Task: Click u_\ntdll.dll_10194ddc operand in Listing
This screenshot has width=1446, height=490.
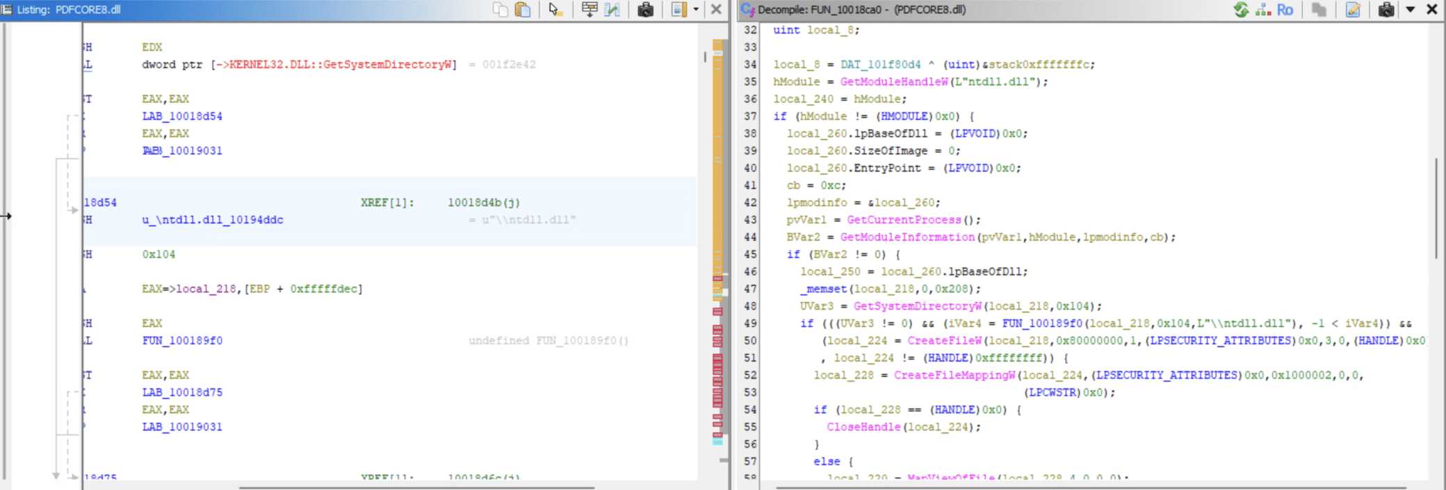Action: click(x=213, y=220)
